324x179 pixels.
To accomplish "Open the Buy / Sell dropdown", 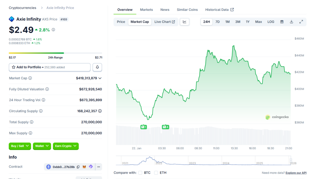I will coord(20,146).
